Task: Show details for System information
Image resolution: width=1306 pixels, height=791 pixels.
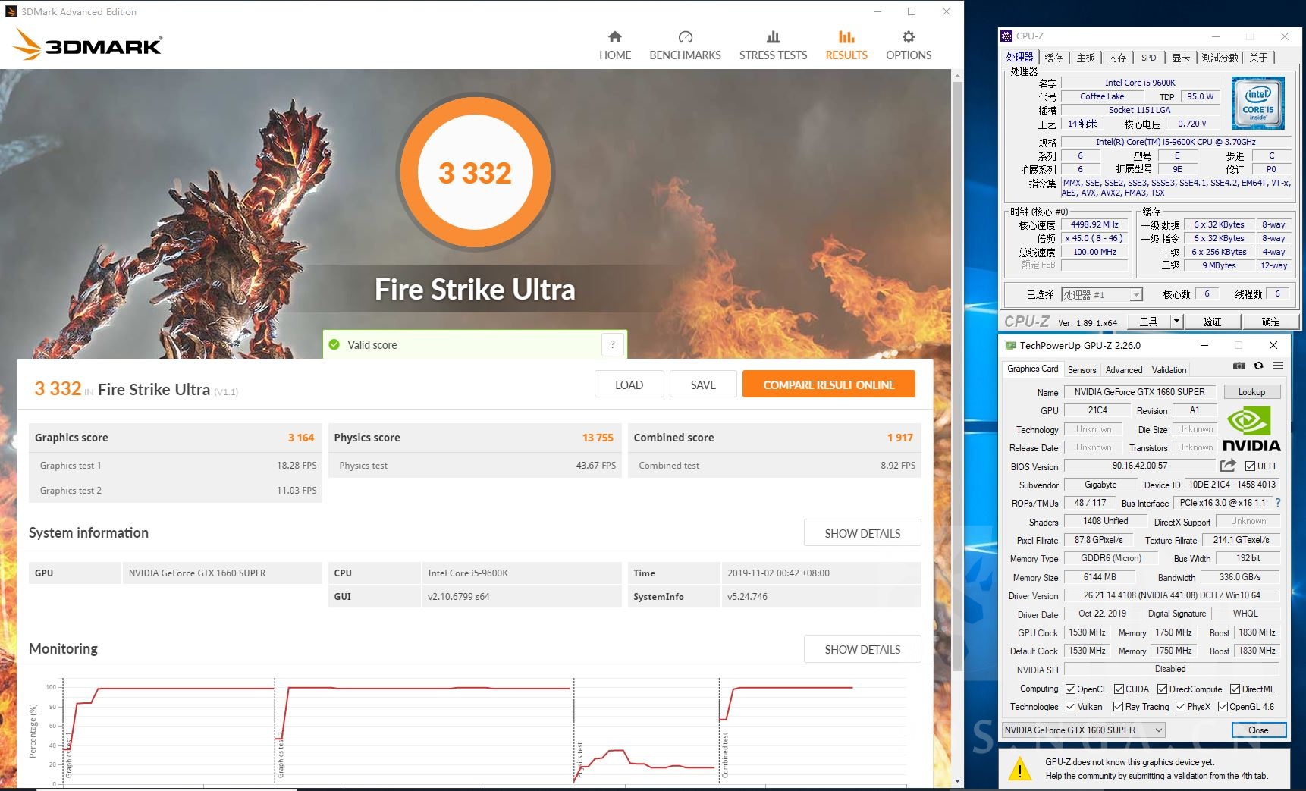Action: 862,533
